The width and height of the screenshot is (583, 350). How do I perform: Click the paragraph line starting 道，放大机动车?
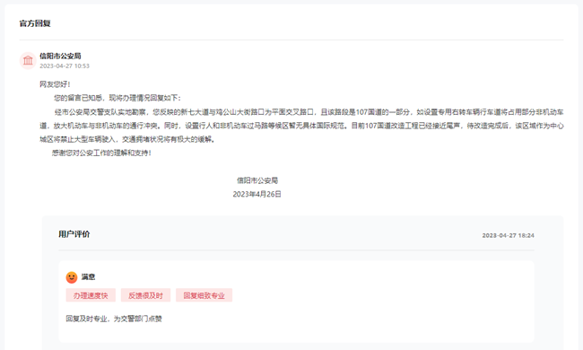[302, 126]
